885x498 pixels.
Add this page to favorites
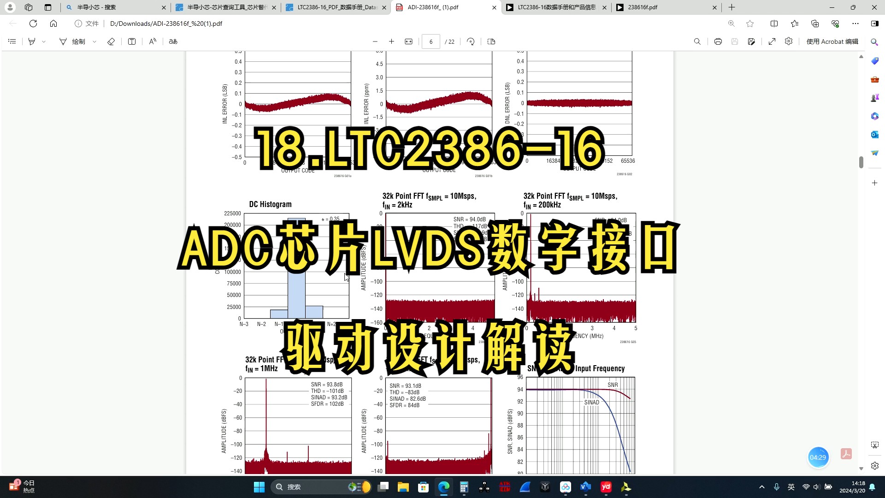(750, 24)
